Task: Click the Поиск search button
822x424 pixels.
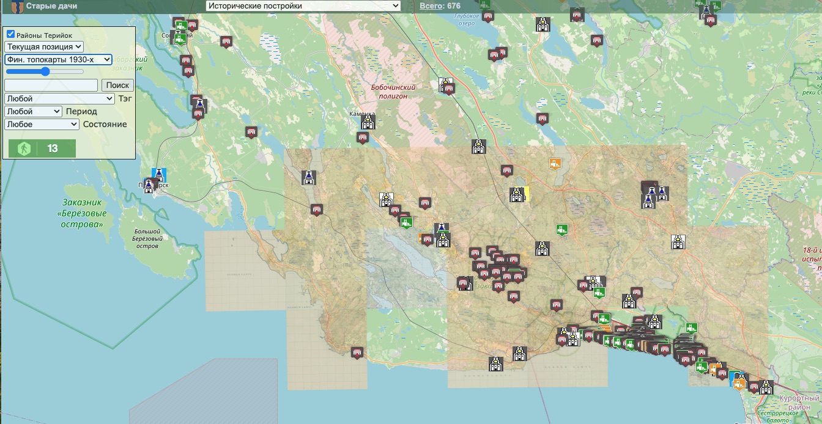Action: tap(117, 86)
